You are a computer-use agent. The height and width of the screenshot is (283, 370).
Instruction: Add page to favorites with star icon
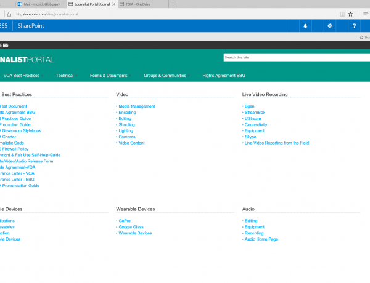[350, 14]
